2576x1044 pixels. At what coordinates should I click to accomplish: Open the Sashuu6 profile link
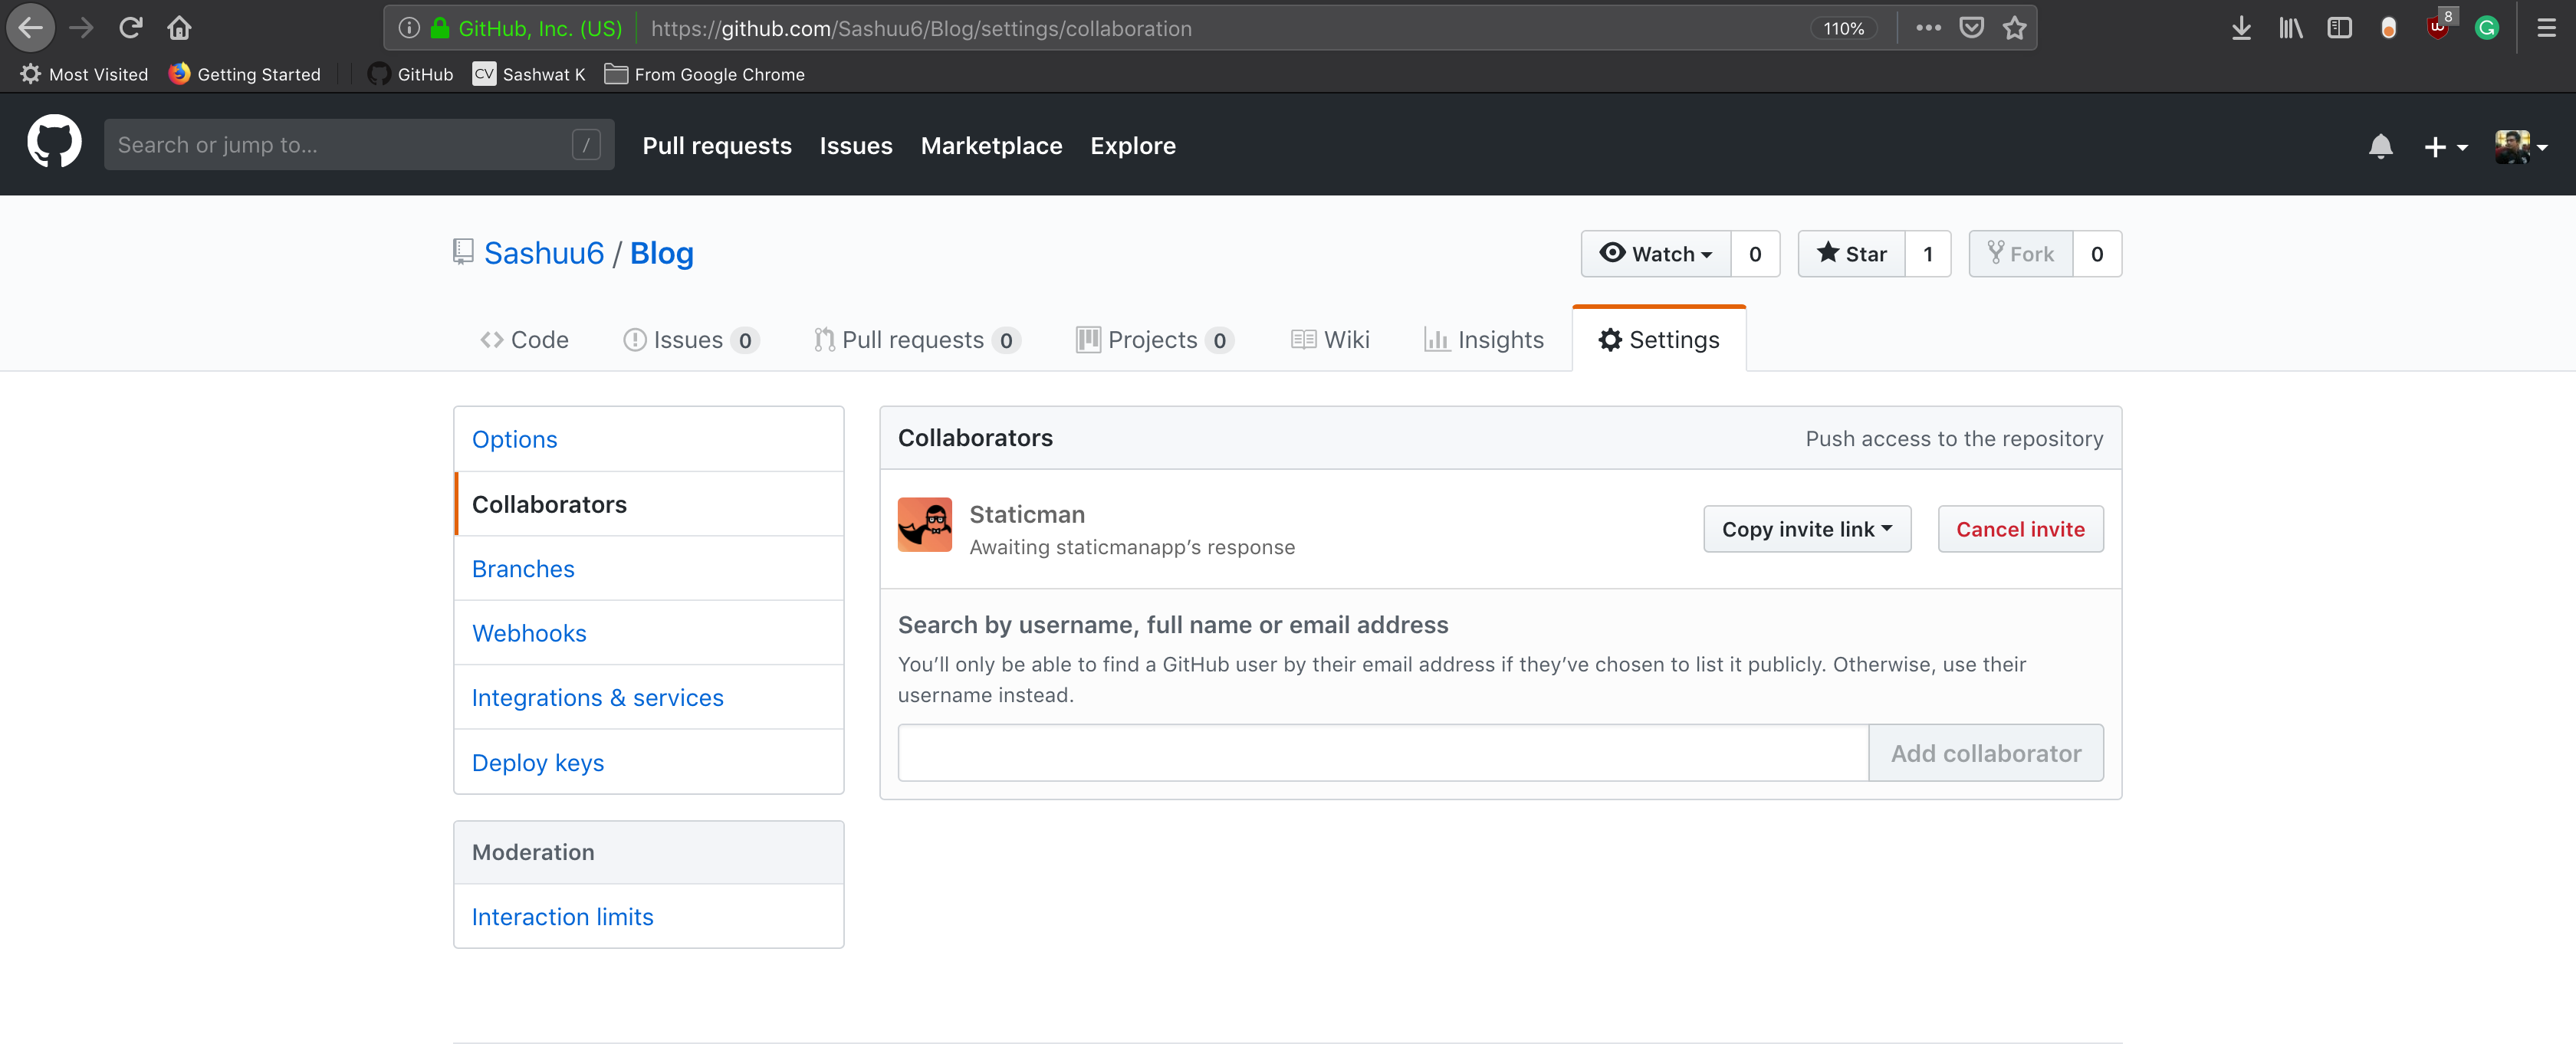[x=544, y=254]
